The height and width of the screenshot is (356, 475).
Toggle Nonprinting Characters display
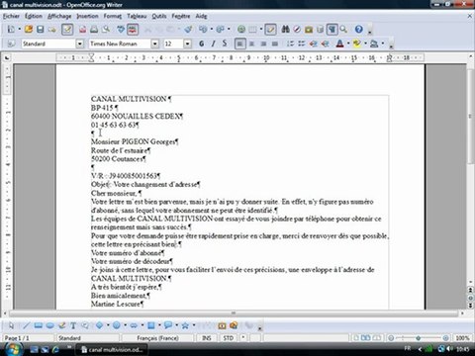pyautogui.click(x=332, y=30)
